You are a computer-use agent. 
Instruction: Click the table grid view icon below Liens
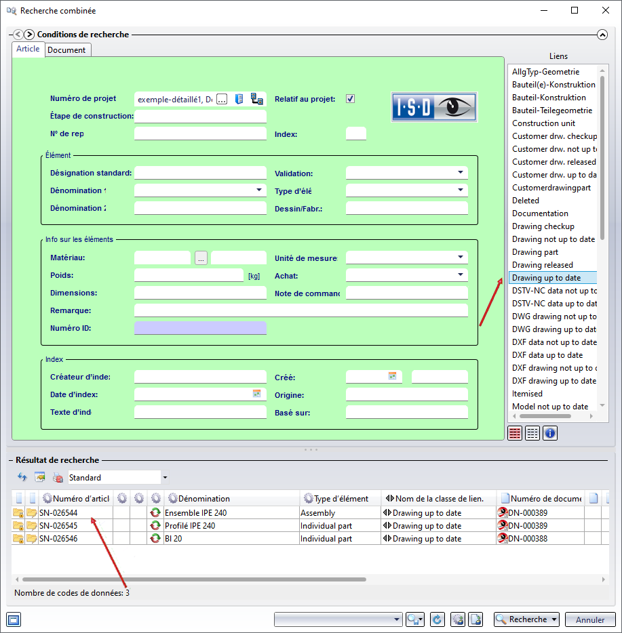532,433
